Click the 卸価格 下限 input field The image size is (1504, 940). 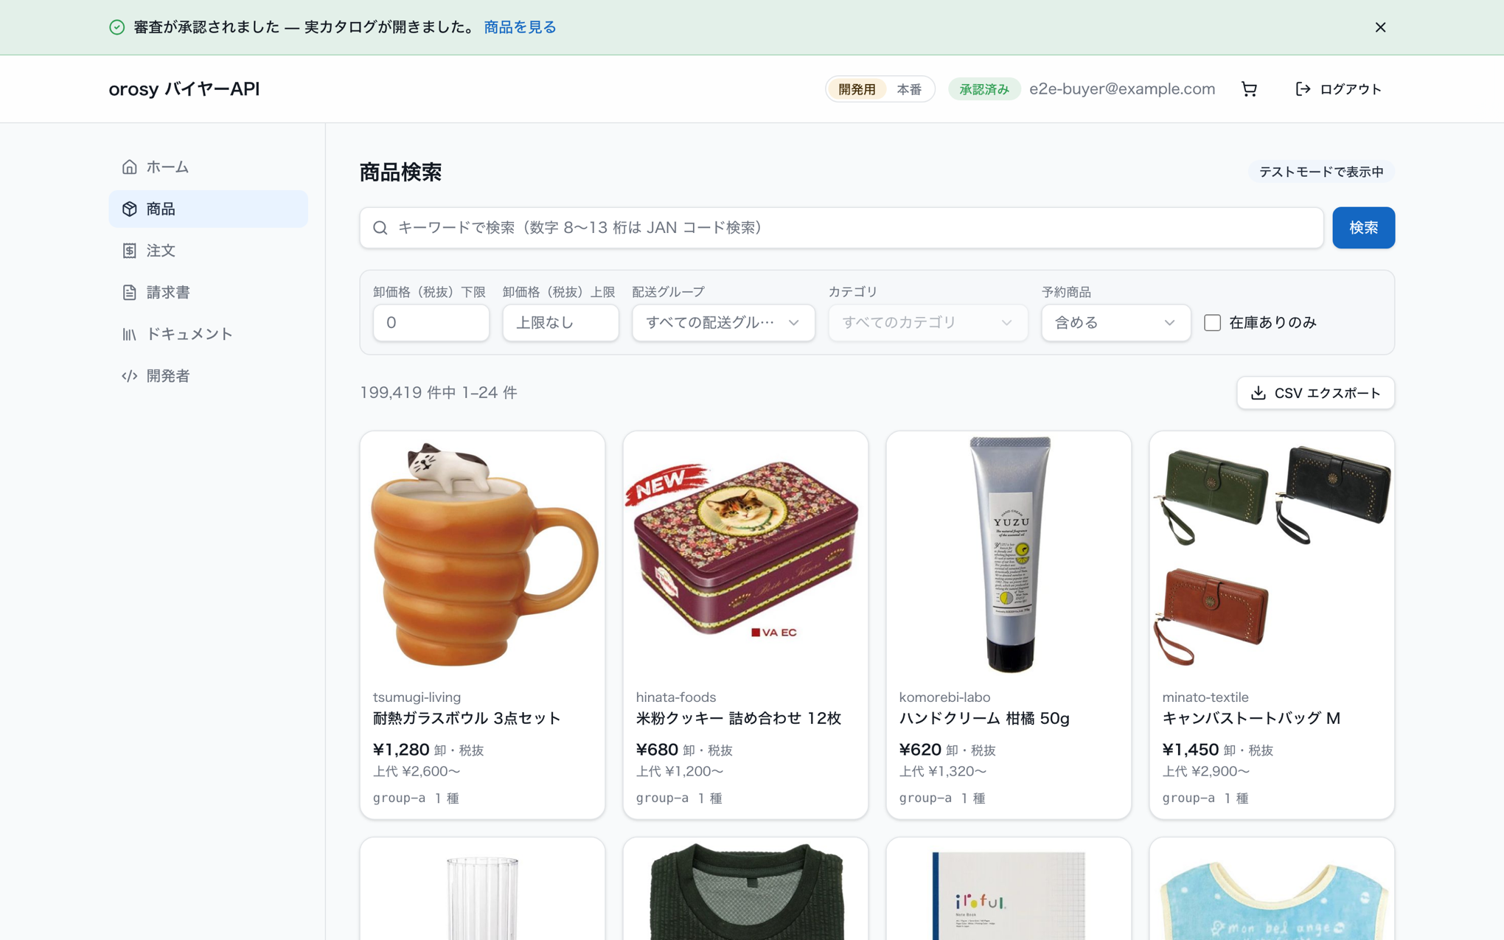click(x=431, y=323)
